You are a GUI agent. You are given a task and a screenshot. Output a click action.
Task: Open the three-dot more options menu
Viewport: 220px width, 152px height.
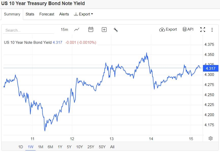212,30
